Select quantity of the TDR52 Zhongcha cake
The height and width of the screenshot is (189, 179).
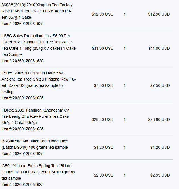(124, 119)
